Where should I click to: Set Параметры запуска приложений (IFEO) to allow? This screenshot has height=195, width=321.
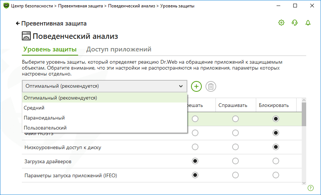[x=195, y=175]
